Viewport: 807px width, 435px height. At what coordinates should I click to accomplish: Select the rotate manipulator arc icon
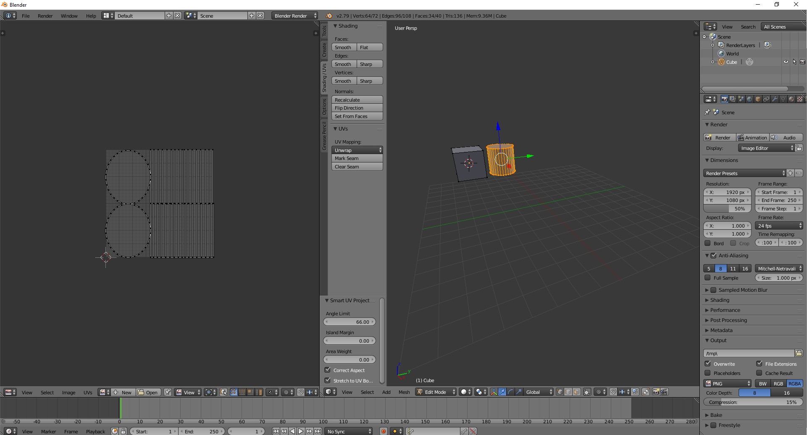point(511,392)
